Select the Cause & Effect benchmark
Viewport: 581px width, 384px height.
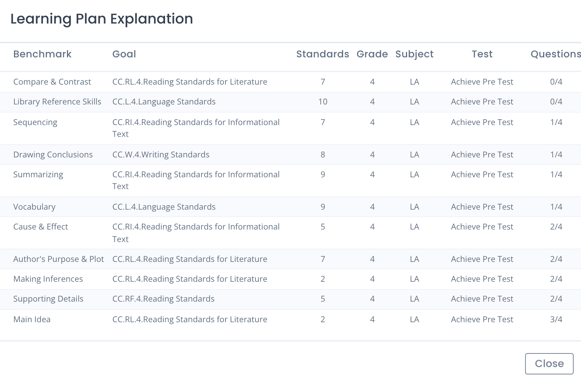40,227
